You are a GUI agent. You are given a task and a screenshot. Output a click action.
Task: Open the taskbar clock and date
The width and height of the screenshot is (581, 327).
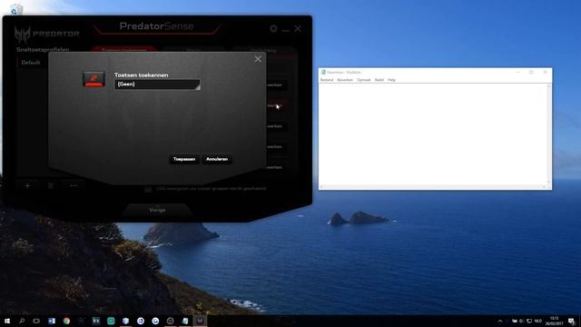(x=555, y=321)
